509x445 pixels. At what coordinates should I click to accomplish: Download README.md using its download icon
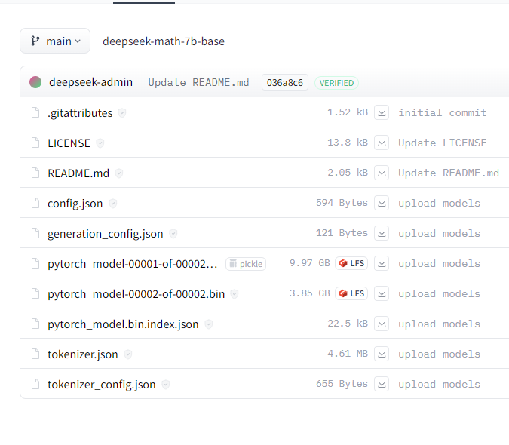click(x=382, y=173)
